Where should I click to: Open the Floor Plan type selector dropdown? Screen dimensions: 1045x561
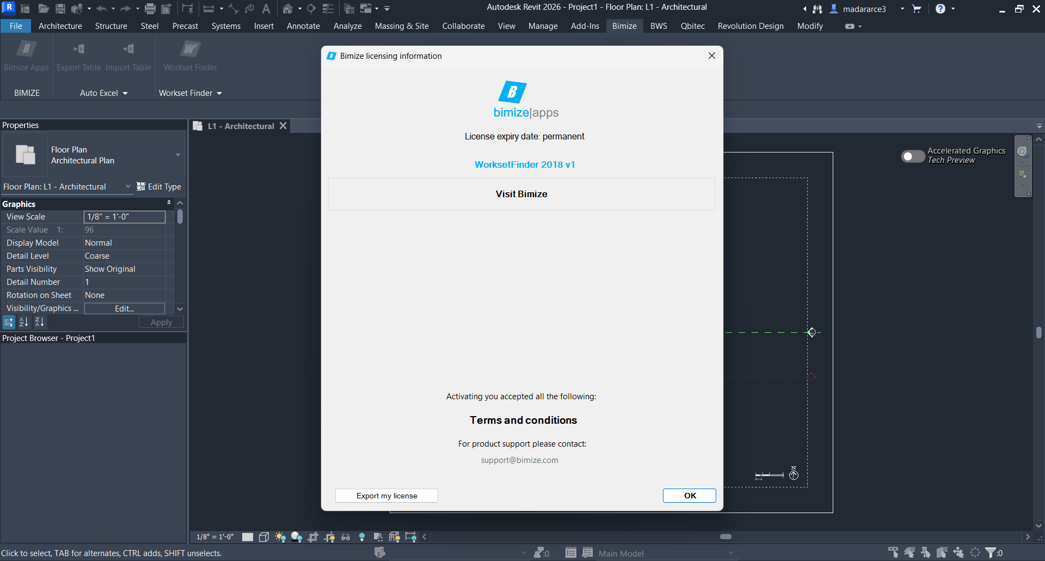point(177,155)
